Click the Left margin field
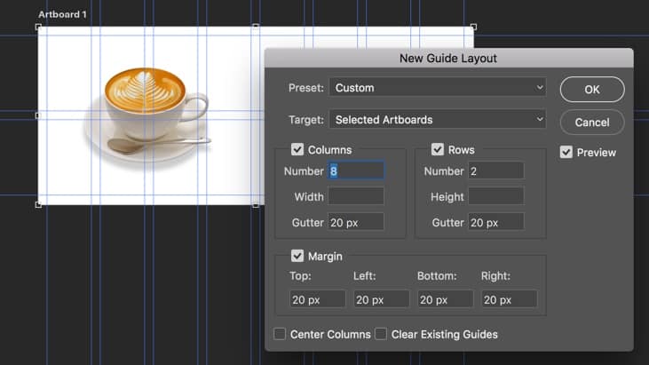The height and width of the screenshot is (365, 649). 381,299
